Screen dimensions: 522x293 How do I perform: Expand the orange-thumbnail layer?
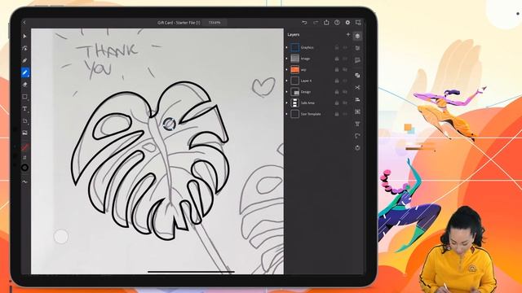coord(286,70)
